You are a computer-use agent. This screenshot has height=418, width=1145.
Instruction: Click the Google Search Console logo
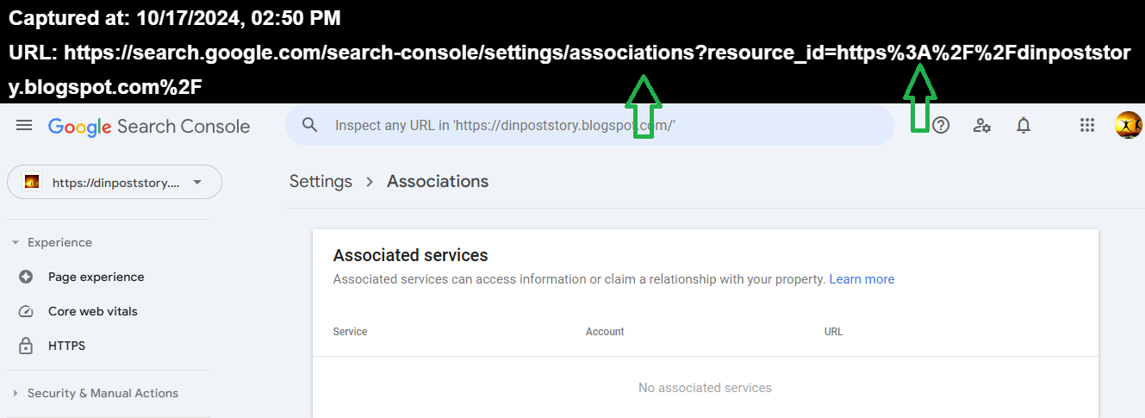(x=149, y=127)
